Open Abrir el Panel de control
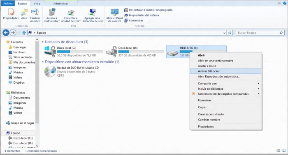Image resolution: width=288 pixels, height=155 pixels. 114,15
